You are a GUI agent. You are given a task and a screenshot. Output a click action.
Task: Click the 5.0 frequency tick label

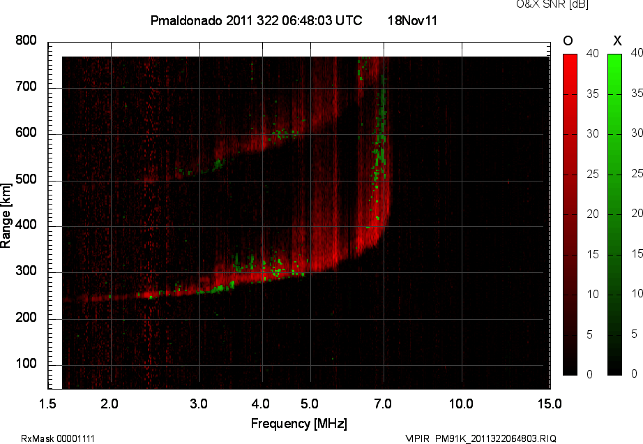310,404
